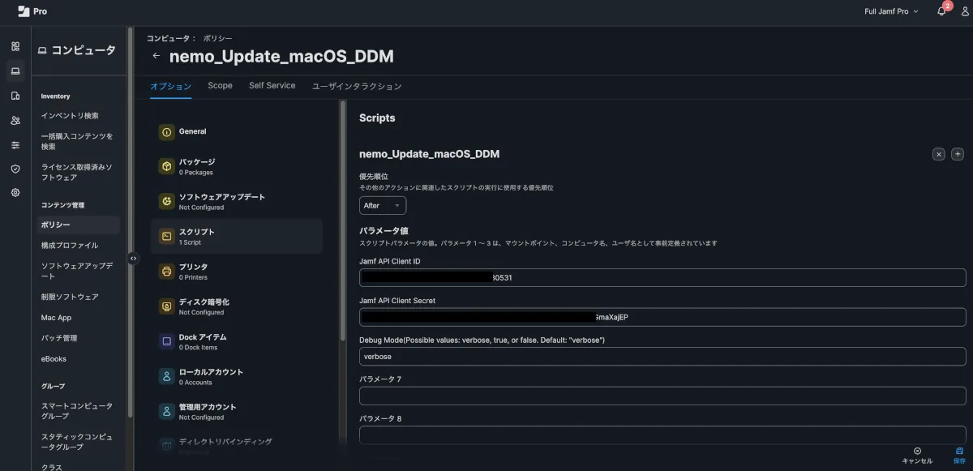Open the Settings gear icon in rail
The height and width of the screenshot is (471, 973).
[x=15, y=193]
